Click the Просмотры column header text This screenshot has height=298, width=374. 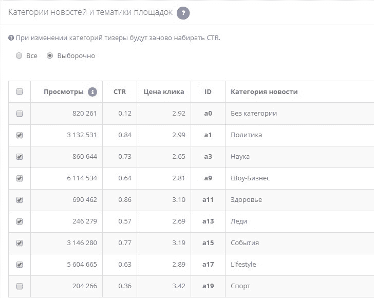click(64, 92)
